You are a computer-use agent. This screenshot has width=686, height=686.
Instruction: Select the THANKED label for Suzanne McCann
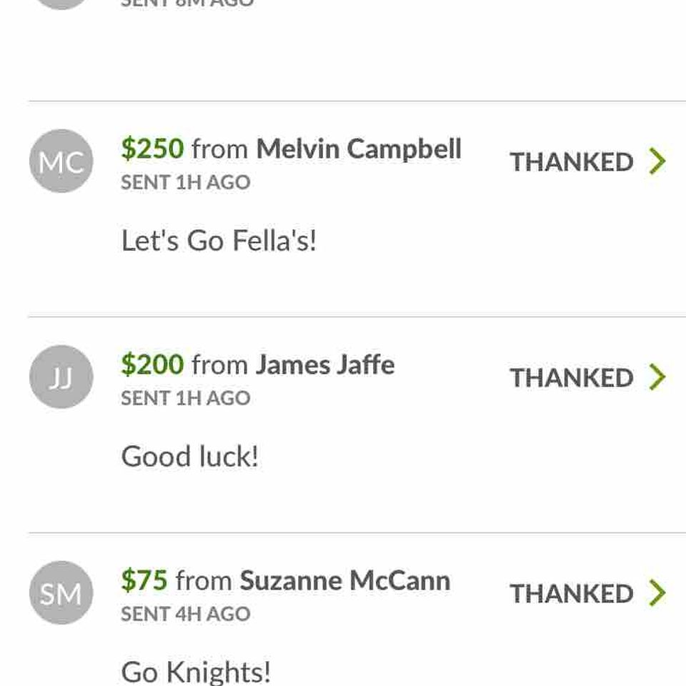572,594
